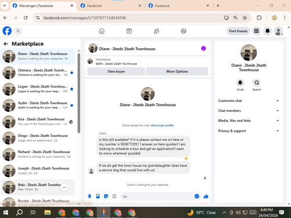Open Windows taskbar search
This screenshot has width=291, height=218.
click(x=19, y=213)
